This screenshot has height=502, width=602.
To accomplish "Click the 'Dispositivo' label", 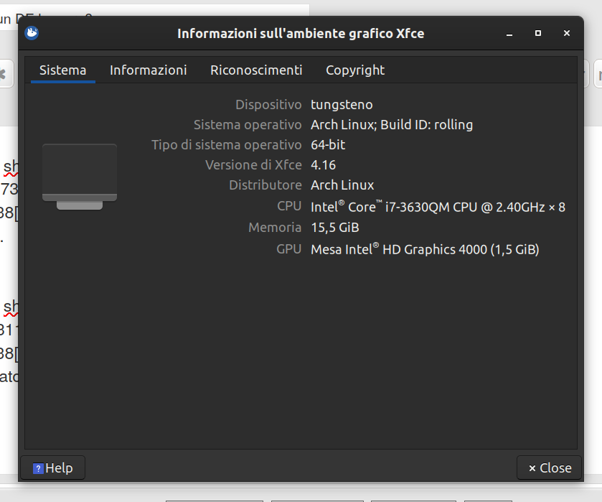I will point(268,105).
